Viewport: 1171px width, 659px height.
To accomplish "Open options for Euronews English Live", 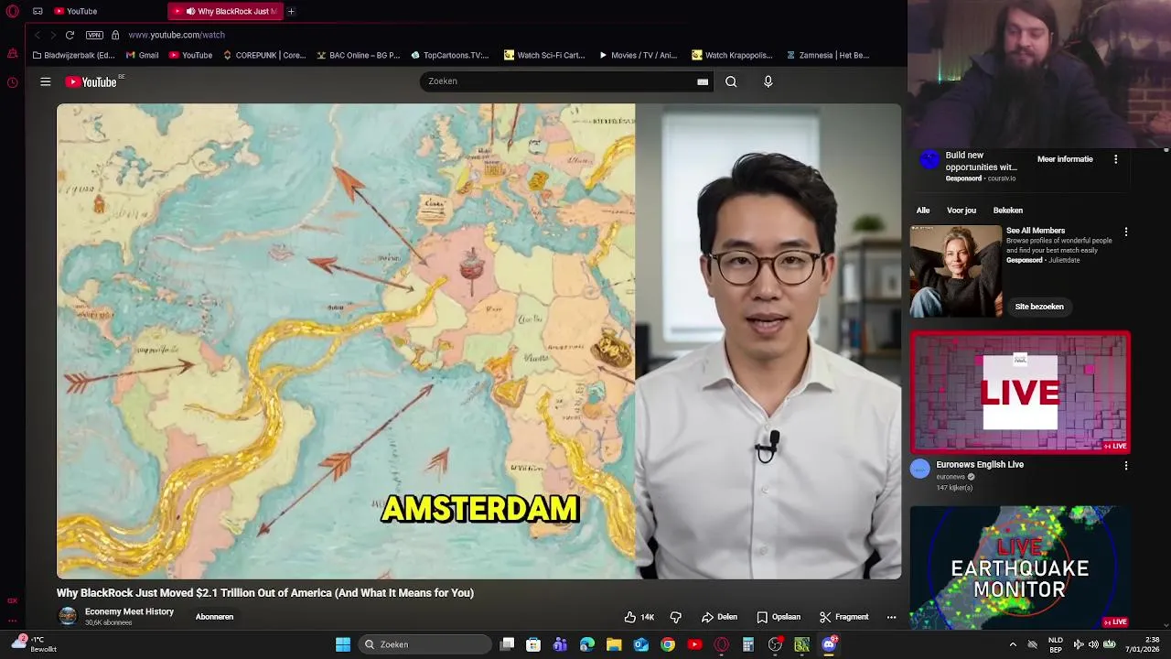I will coord(1126,466).
